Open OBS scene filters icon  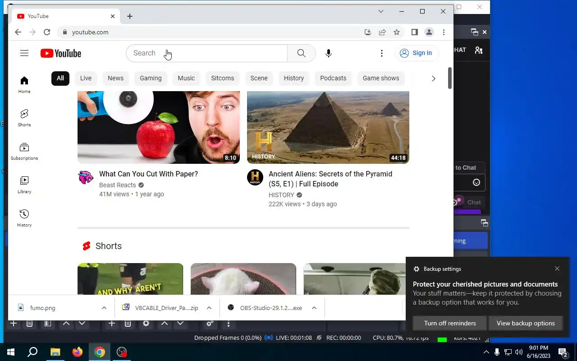click(x=47, y=324)
